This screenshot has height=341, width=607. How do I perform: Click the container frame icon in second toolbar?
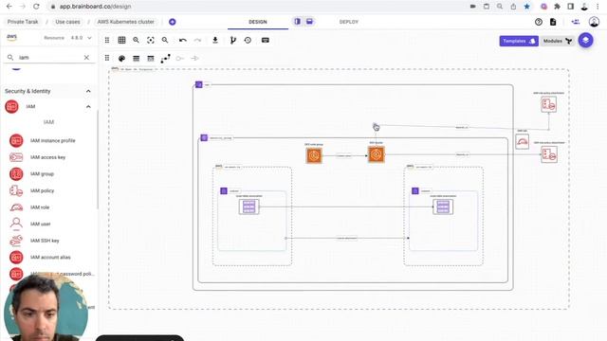[151, 59]
